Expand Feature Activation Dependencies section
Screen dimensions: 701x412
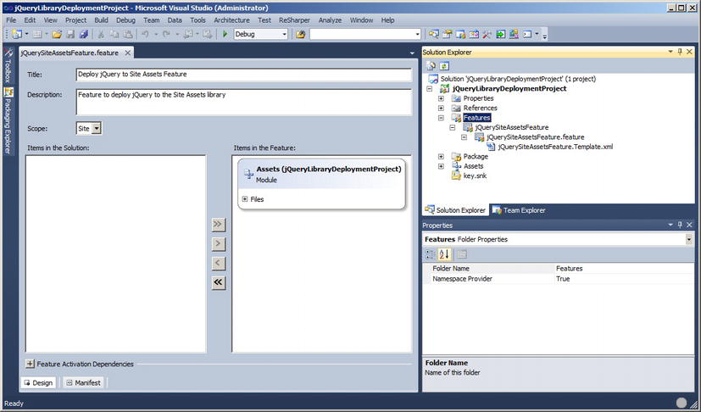click(x=30, y=364)
